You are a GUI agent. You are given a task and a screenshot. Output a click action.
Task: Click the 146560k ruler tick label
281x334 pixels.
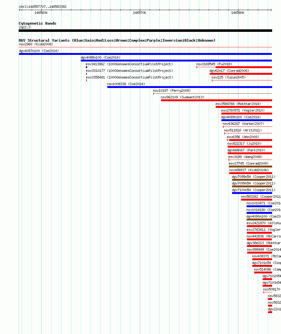[x=41, y=13]
